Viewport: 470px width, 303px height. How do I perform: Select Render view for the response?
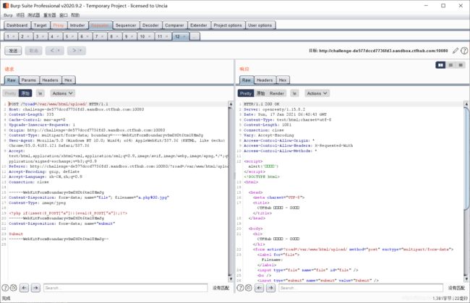(x=277, y=93)
